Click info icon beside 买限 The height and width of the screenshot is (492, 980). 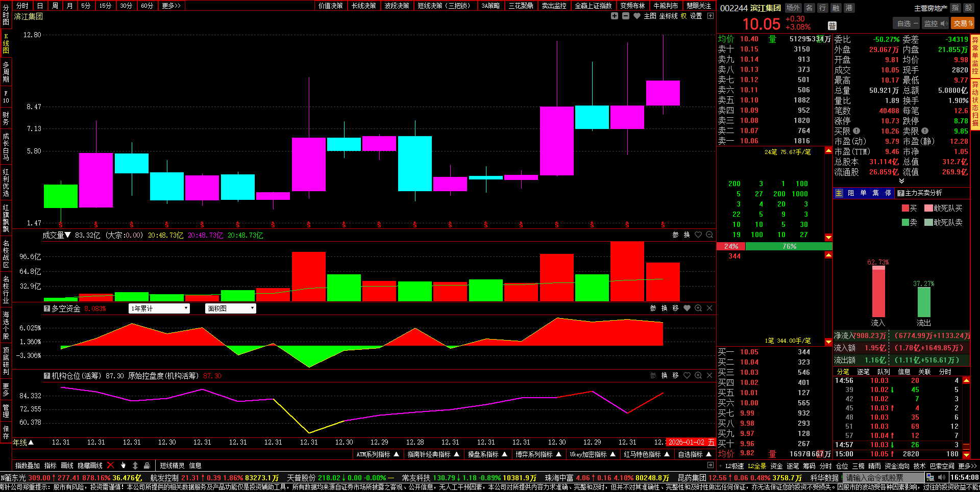pyautogui.click(x=857, y=131)
